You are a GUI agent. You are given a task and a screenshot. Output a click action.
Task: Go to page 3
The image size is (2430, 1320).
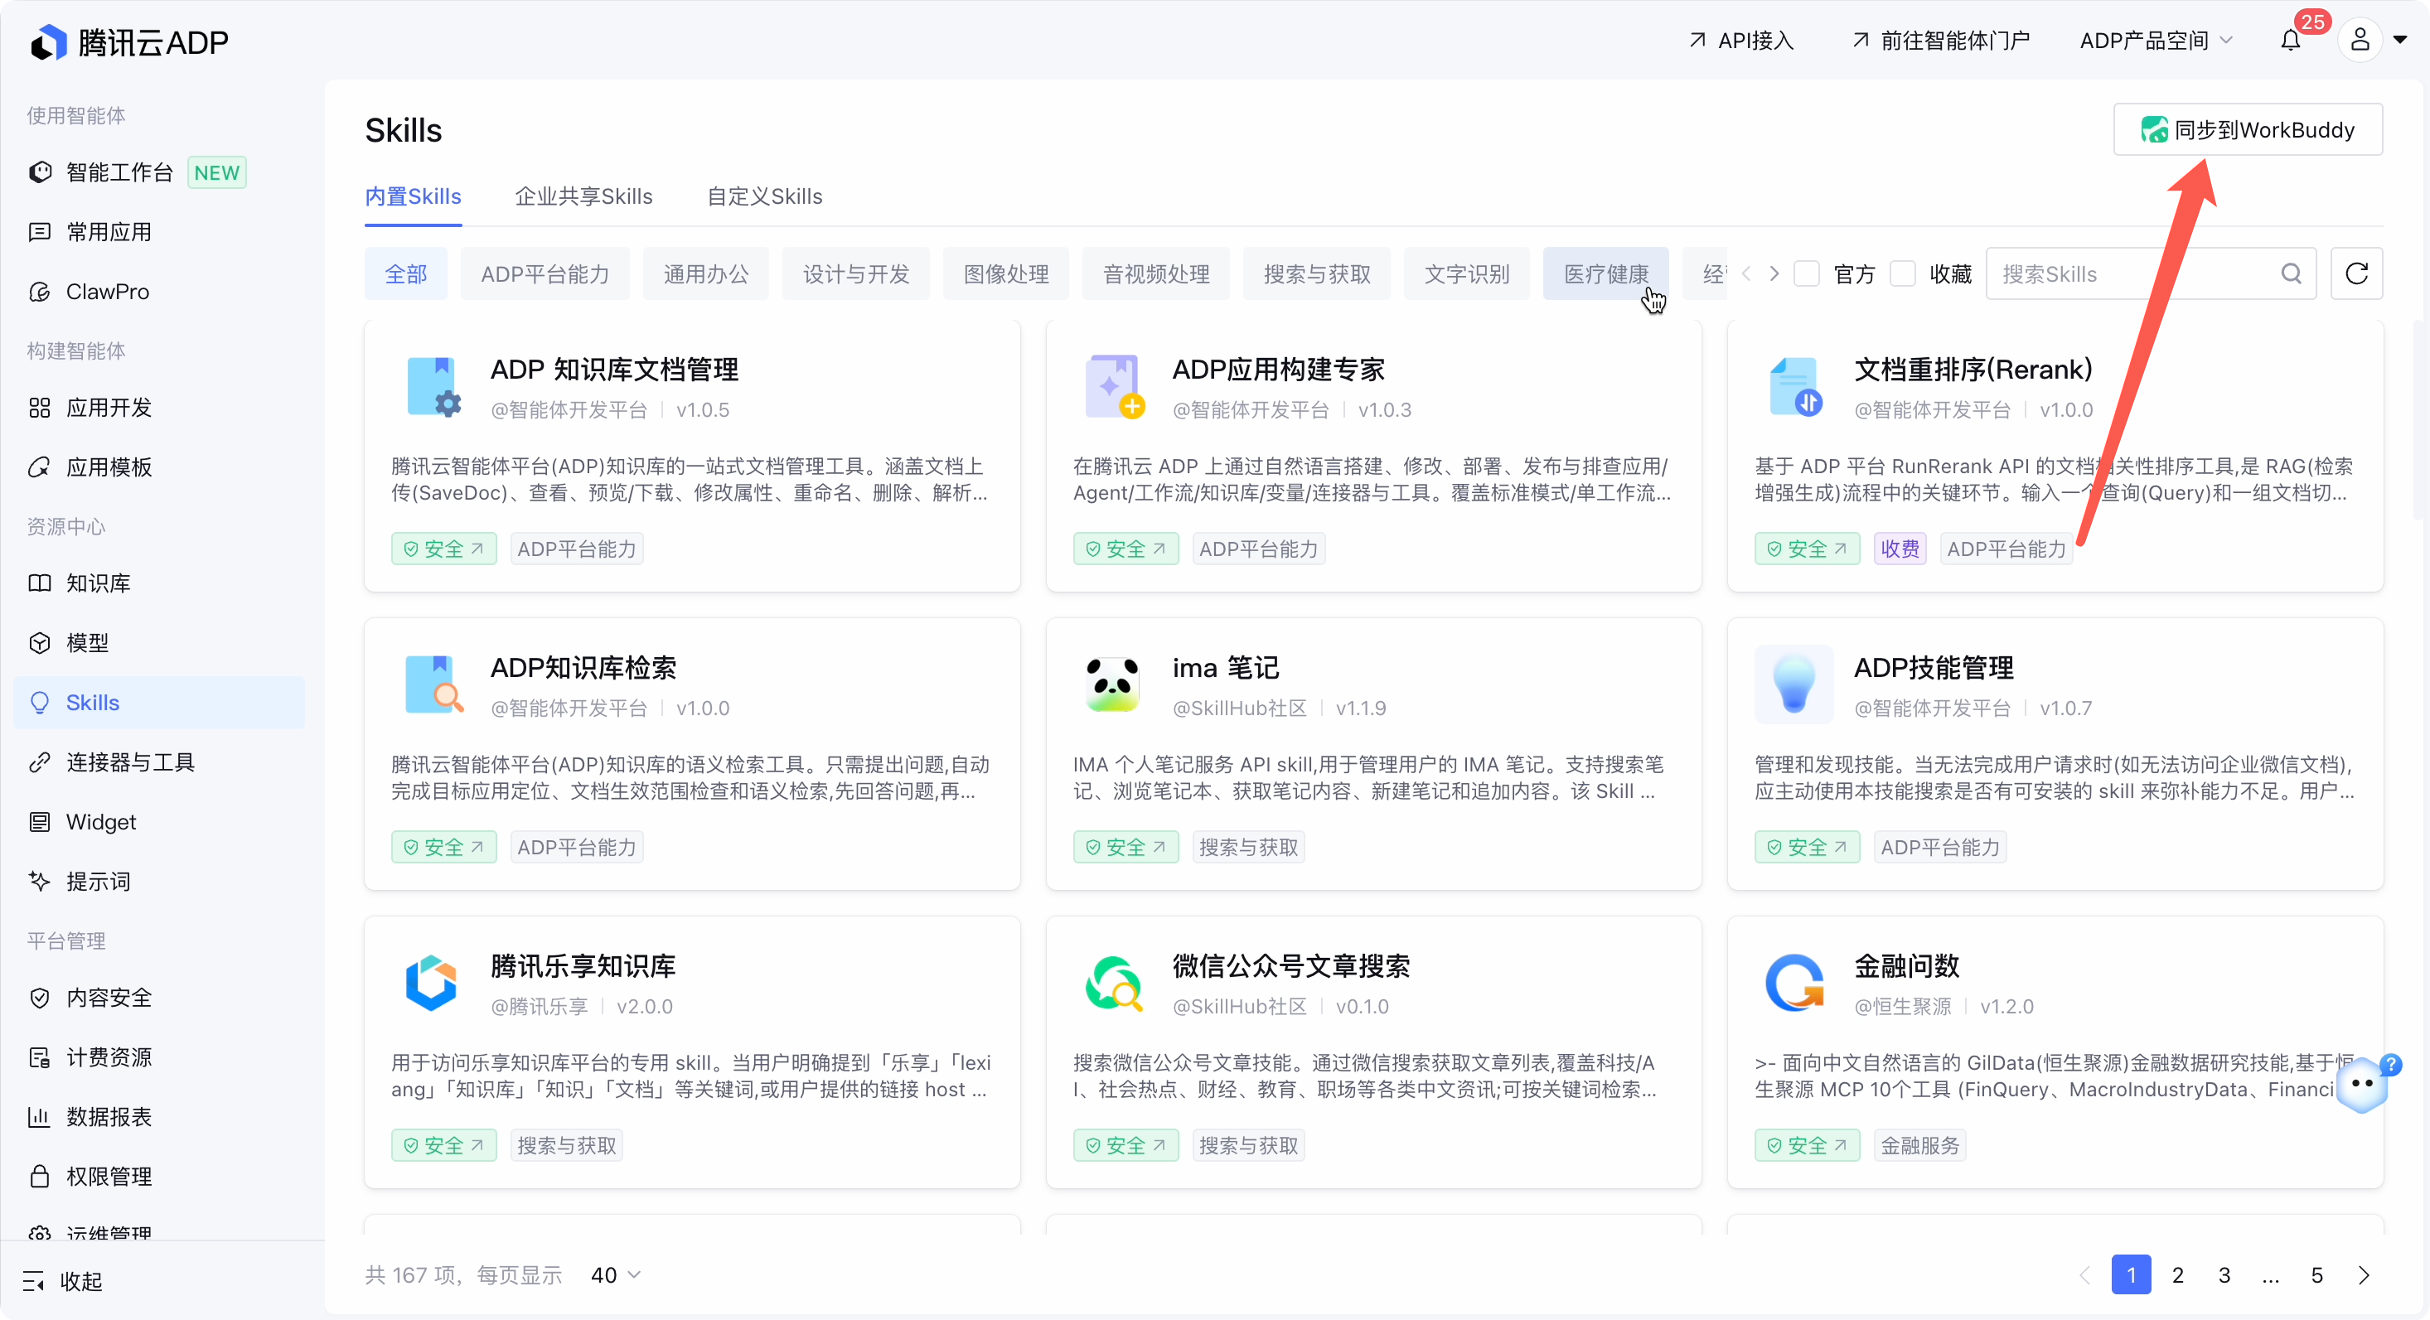click(2224, 1274)
